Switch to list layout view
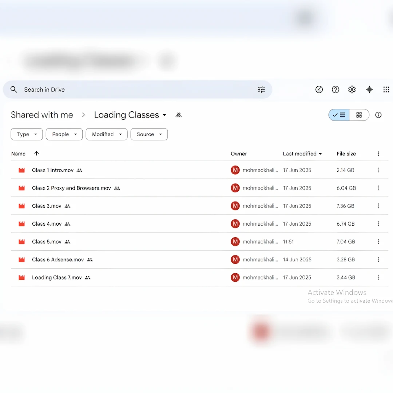The image size is (393, 393). tap(339, 115)
